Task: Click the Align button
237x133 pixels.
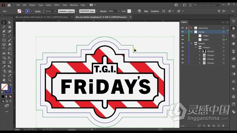Action: click(146, 11)
